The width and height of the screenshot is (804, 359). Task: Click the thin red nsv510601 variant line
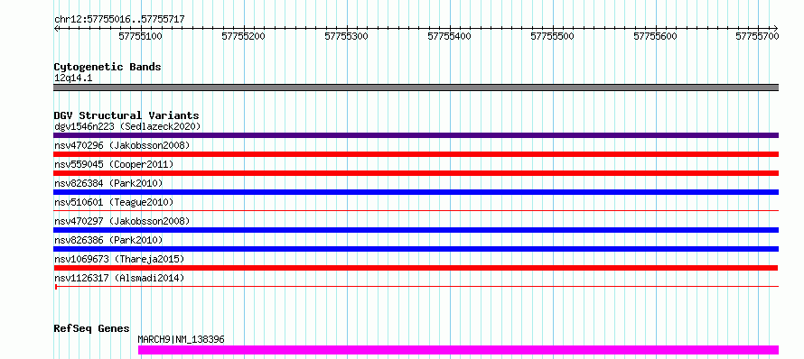coord(416,210)
